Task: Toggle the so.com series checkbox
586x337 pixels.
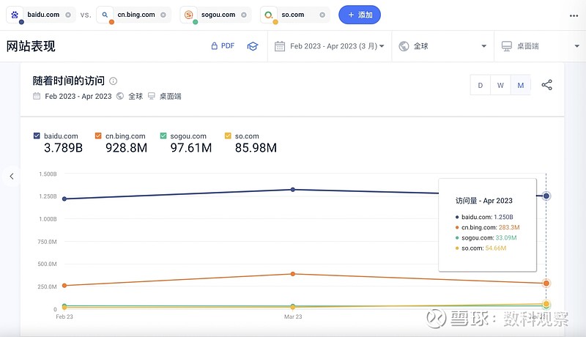Action: tap(228, 136)
